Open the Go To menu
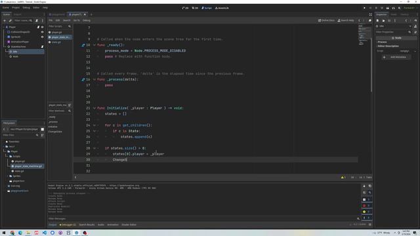Image resolution: width=420 pixels, height=236 pixels. coord(77,20)
